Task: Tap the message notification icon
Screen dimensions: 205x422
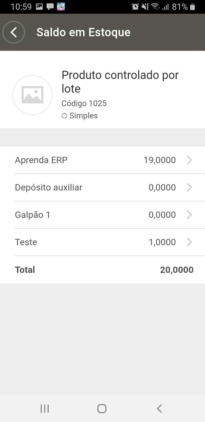Action: coord(50,7)
